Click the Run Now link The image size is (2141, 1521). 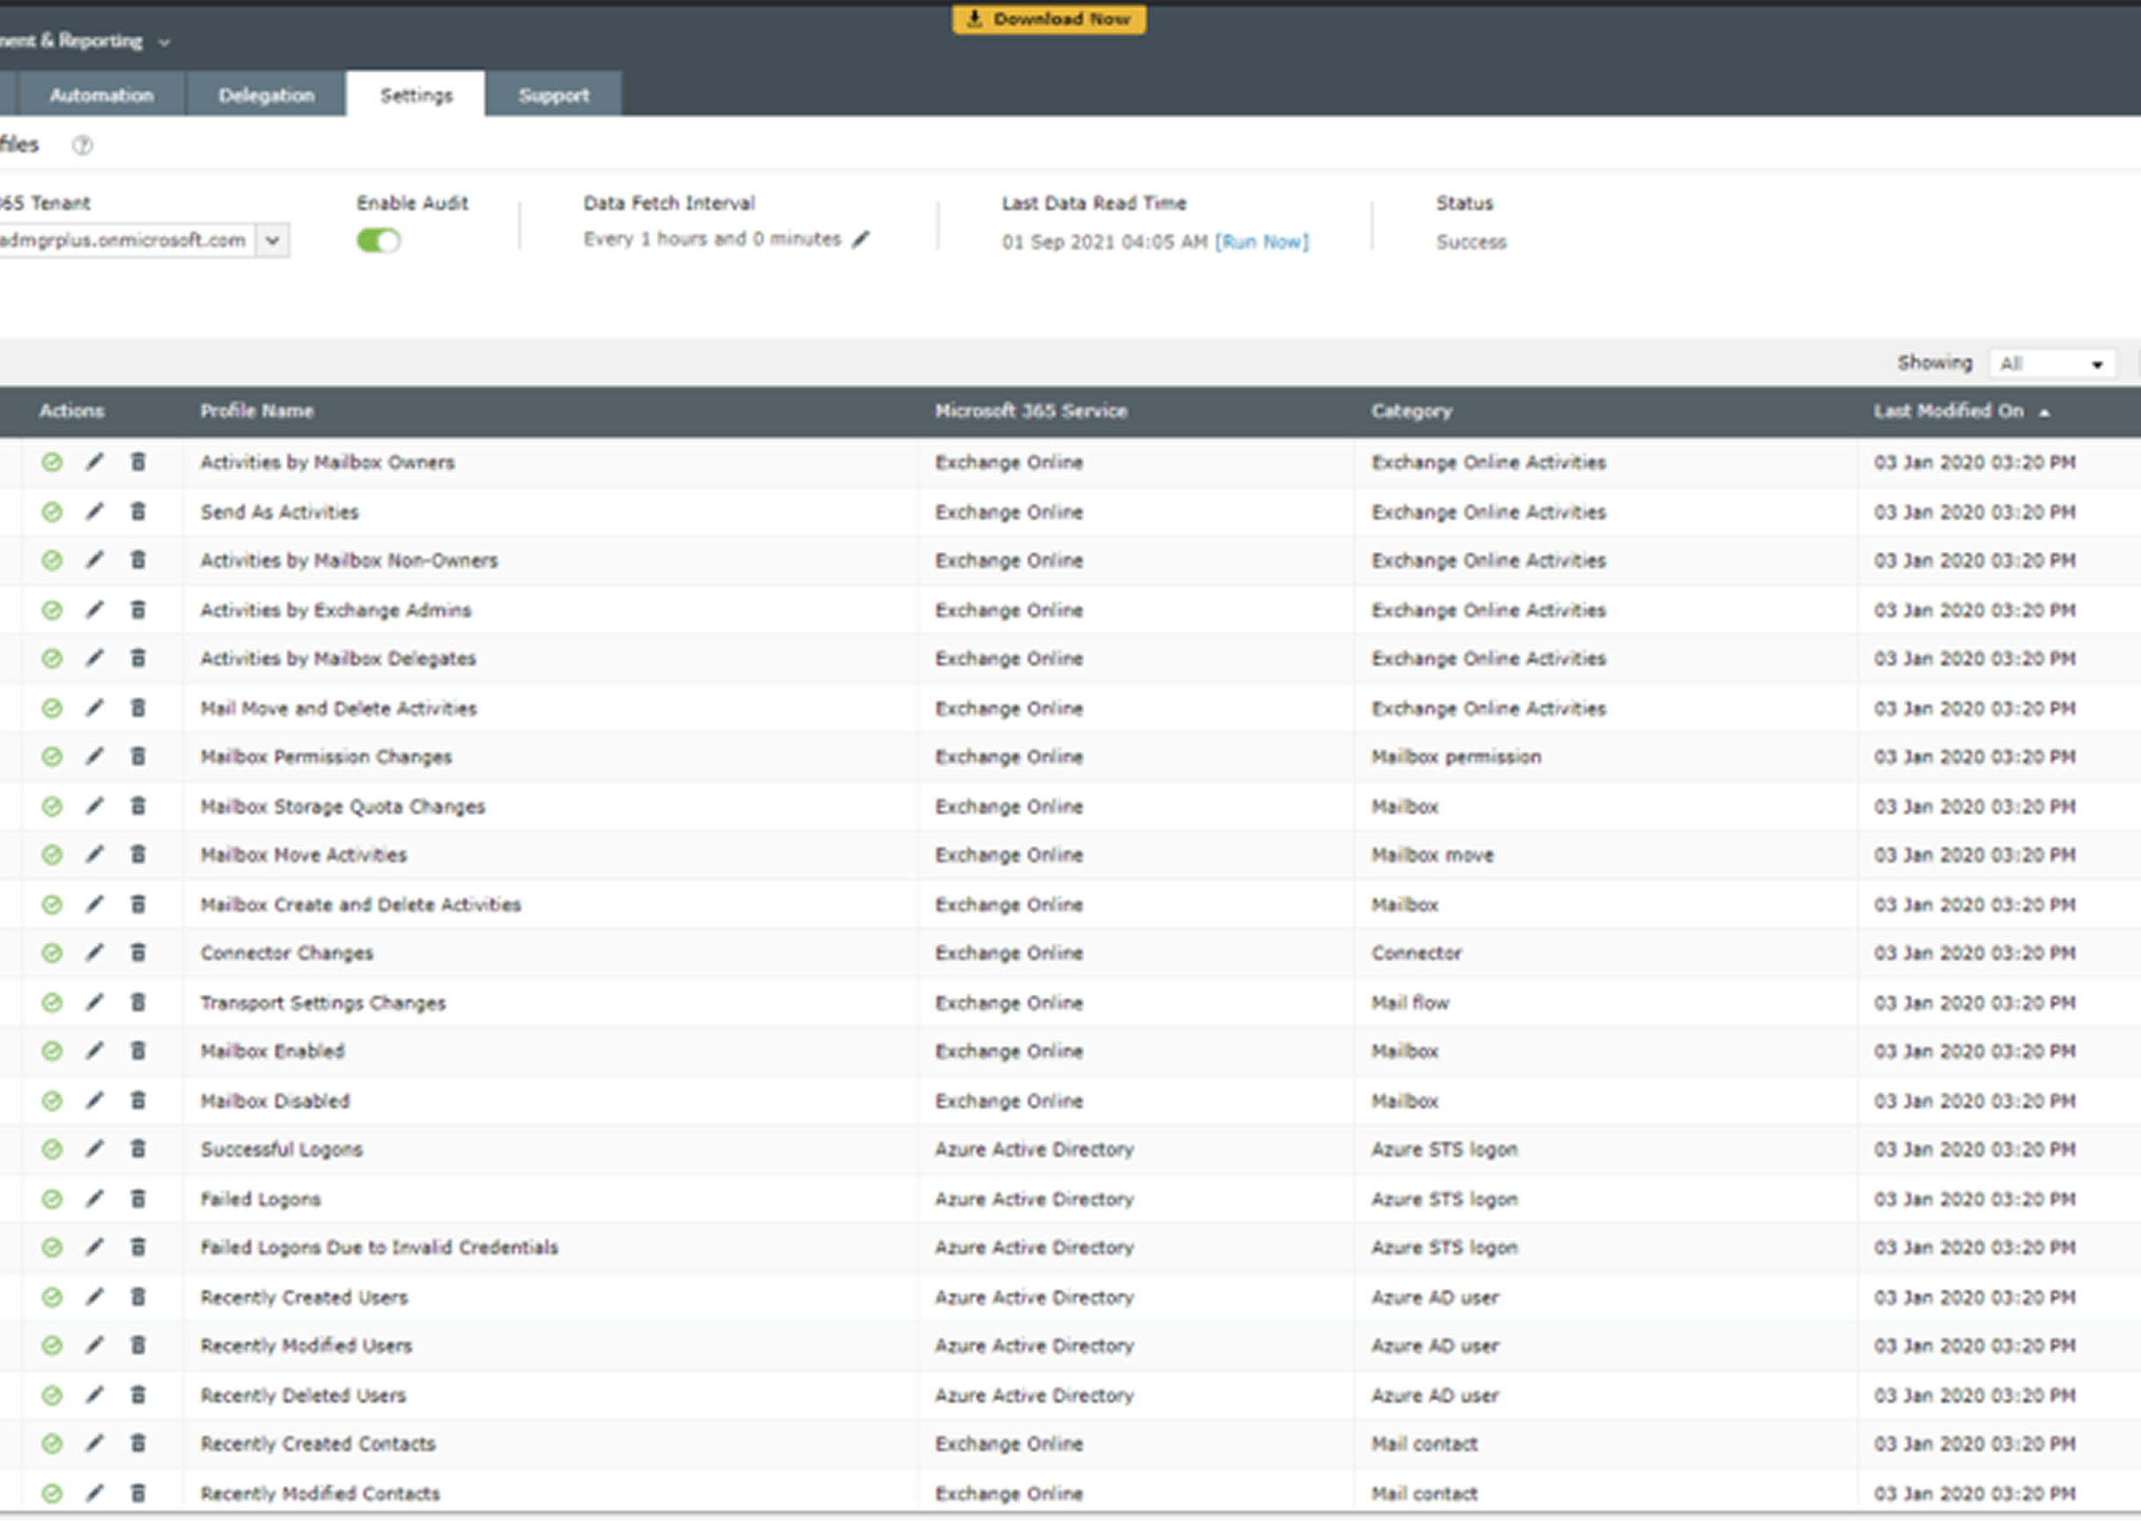point(1261,242)
